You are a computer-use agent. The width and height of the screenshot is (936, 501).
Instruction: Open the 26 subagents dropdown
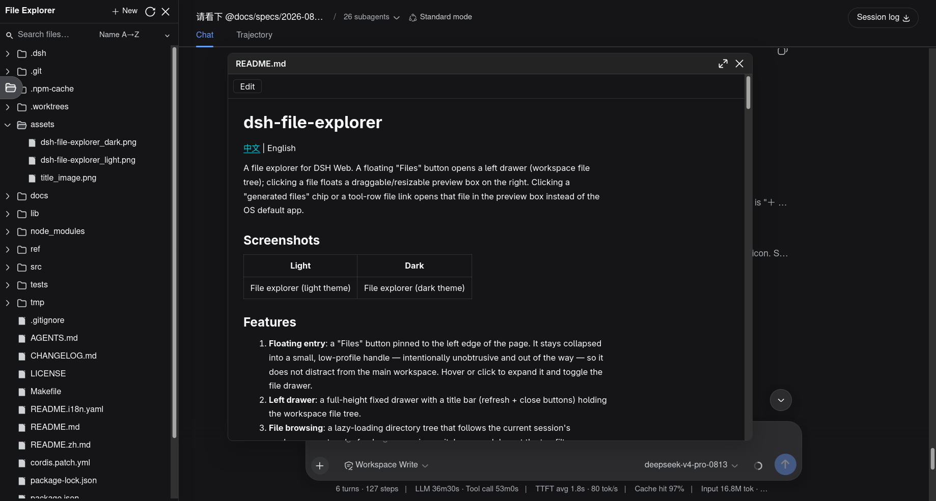point(371,17)
